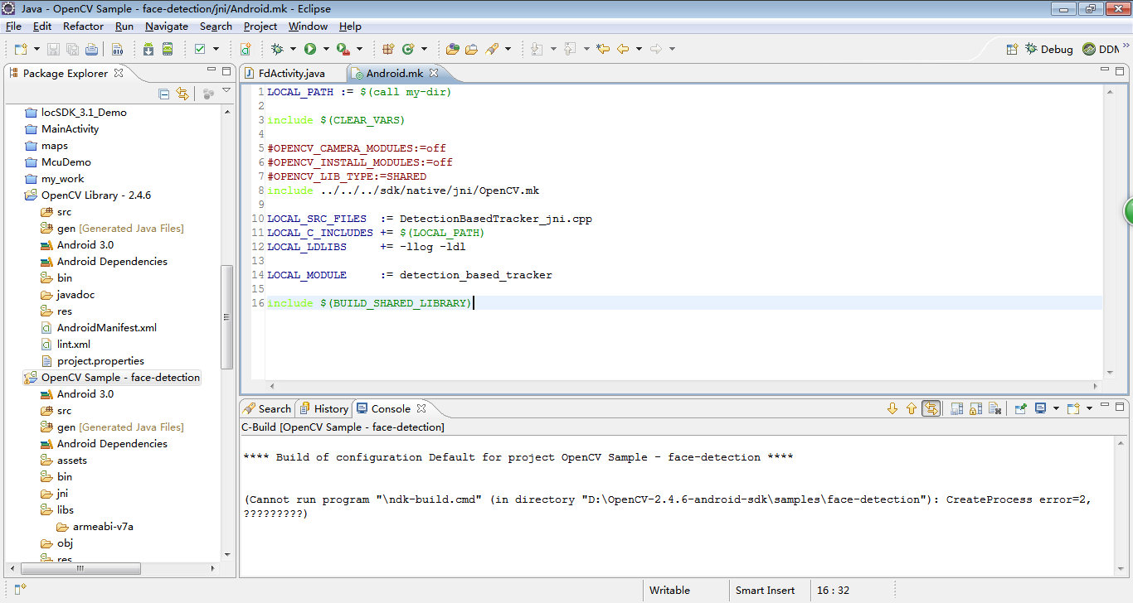Open the Android SDK Manager icon
This screenshot has width=1133, height=603.
pos(148,49)
